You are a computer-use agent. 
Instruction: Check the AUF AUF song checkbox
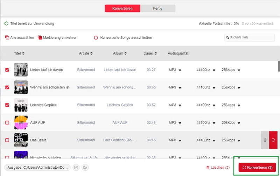(7, 123)
